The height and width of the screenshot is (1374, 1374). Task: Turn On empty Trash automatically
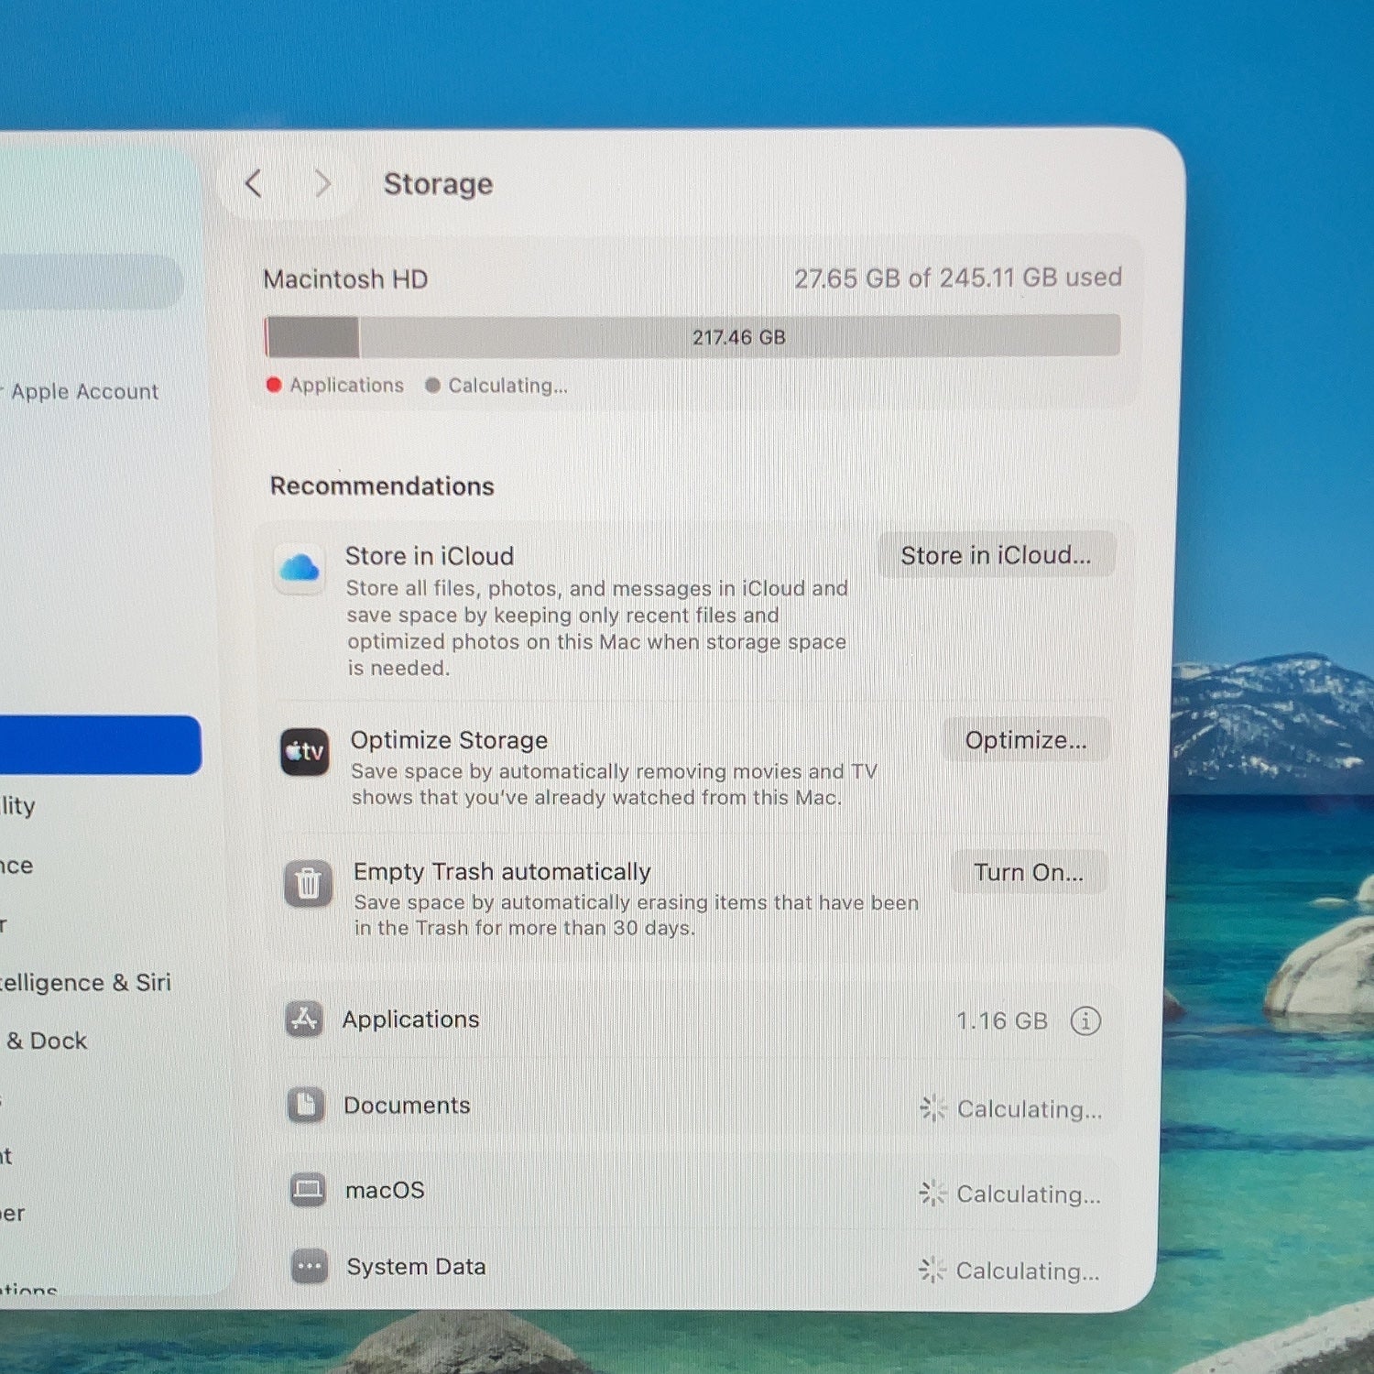pyautogui.click(x=1029, y=872)
